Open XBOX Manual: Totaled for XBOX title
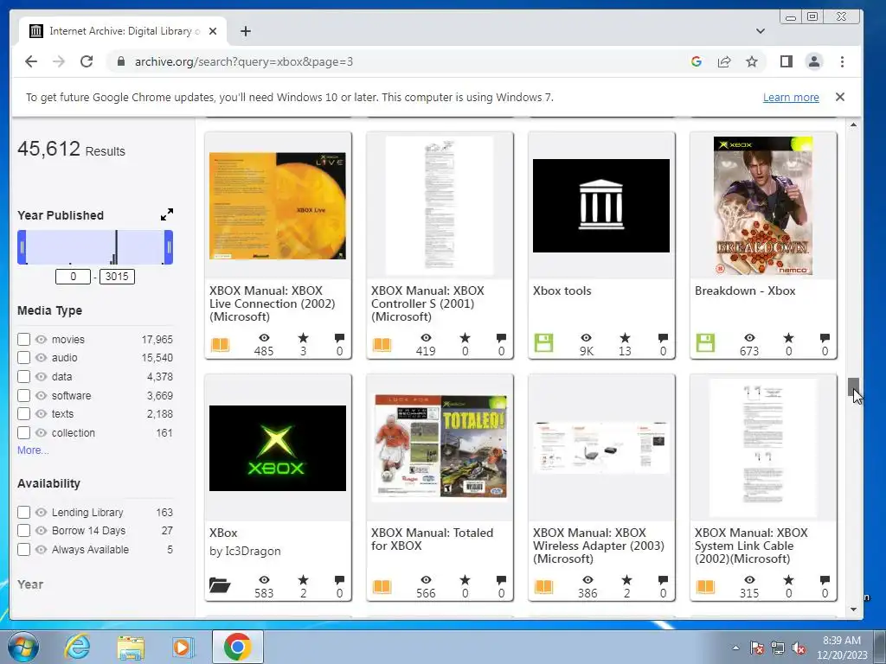The image size is (886, 664). point(432,539)
